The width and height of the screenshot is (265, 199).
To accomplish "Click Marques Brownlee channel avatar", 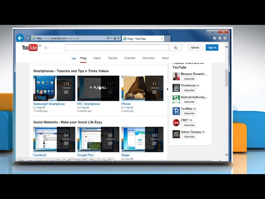I will click(176, 76).
